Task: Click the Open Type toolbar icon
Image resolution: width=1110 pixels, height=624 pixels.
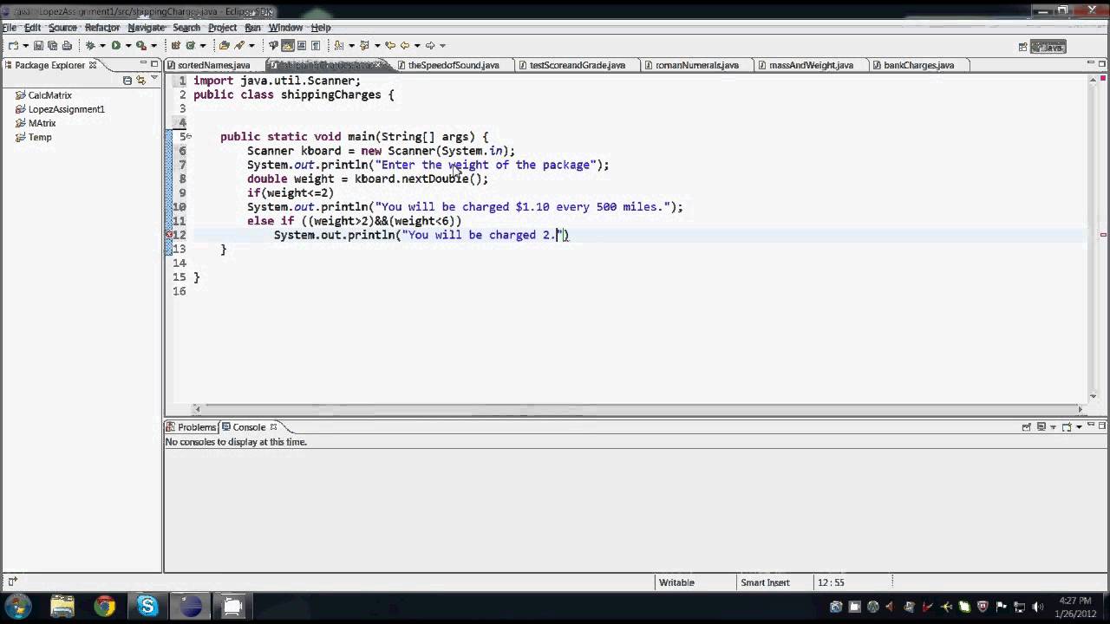Action: [224, 45]
